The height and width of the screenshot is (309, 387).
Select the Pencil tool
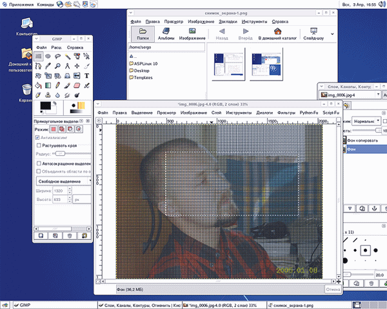pyautogui.click(x=57, y=86)
